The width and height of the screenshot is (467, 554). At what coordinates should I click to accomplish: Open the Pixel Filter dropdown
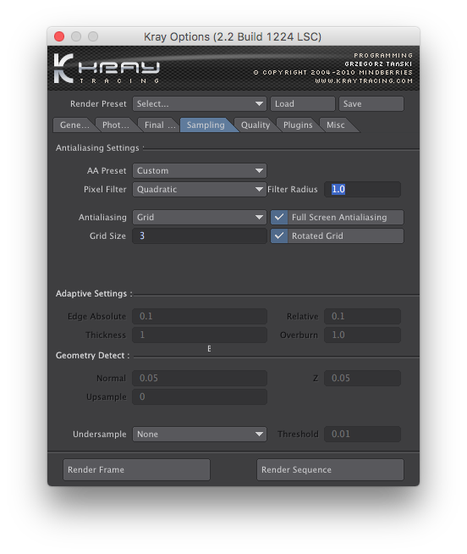pyautogui.click(x=200, y=190)
